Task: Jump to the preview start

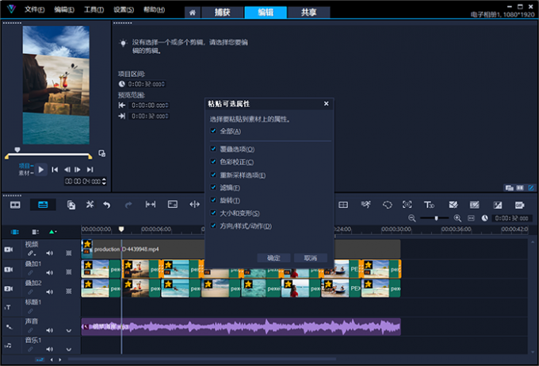Action: click(55, 169)
